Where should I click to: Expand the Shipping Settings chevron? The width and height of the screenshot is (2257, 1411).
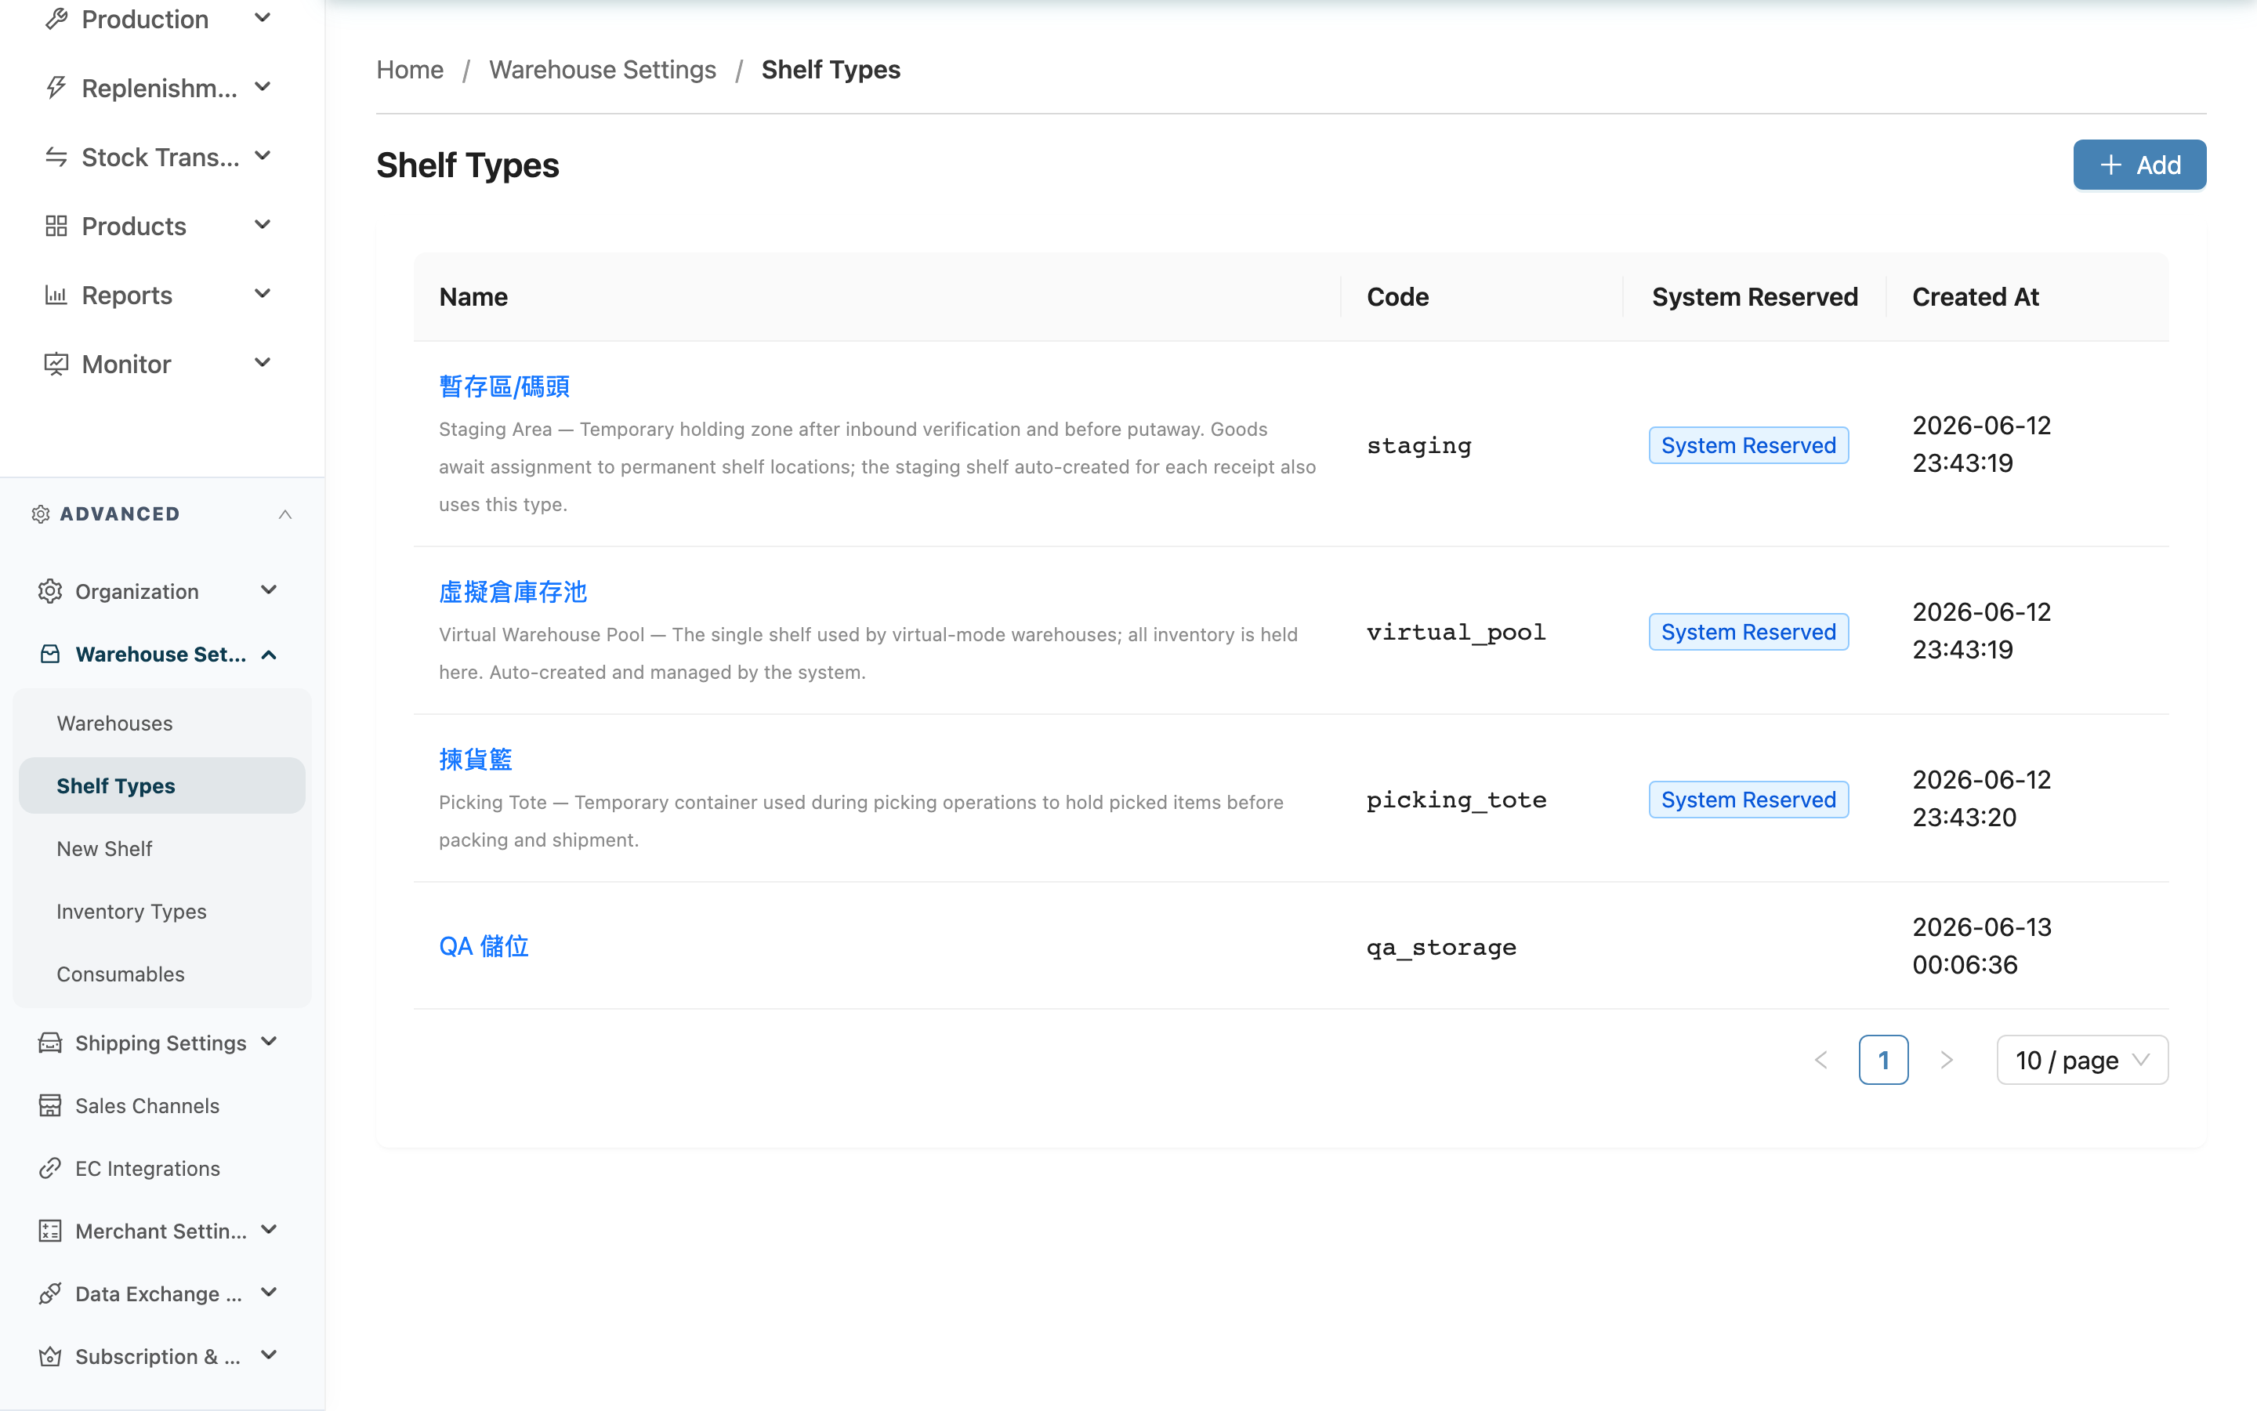(x=270, y=1042)
